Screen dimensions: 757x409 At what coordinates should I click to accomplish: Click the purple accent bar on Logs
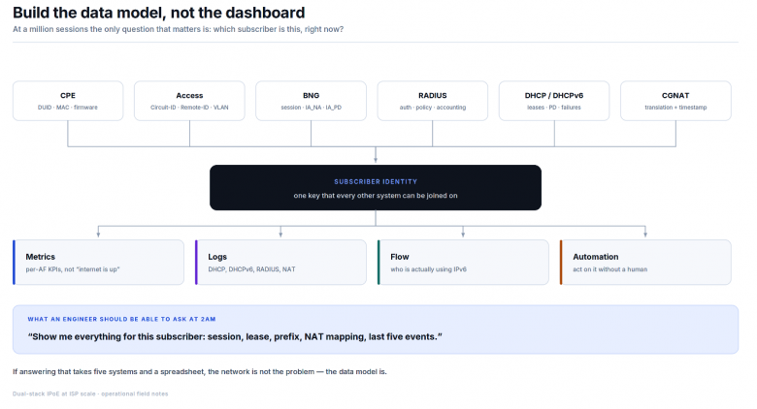point(196,263)
